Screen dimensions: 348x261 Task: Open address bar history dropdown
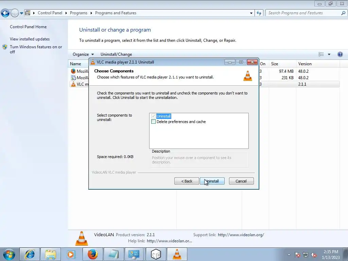click(x=251, y=13)
